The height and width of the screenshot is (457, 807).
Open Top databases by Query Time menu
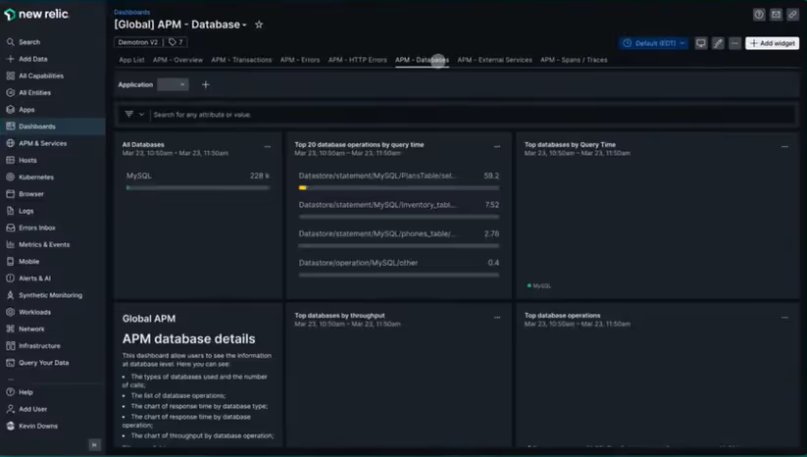784,146
